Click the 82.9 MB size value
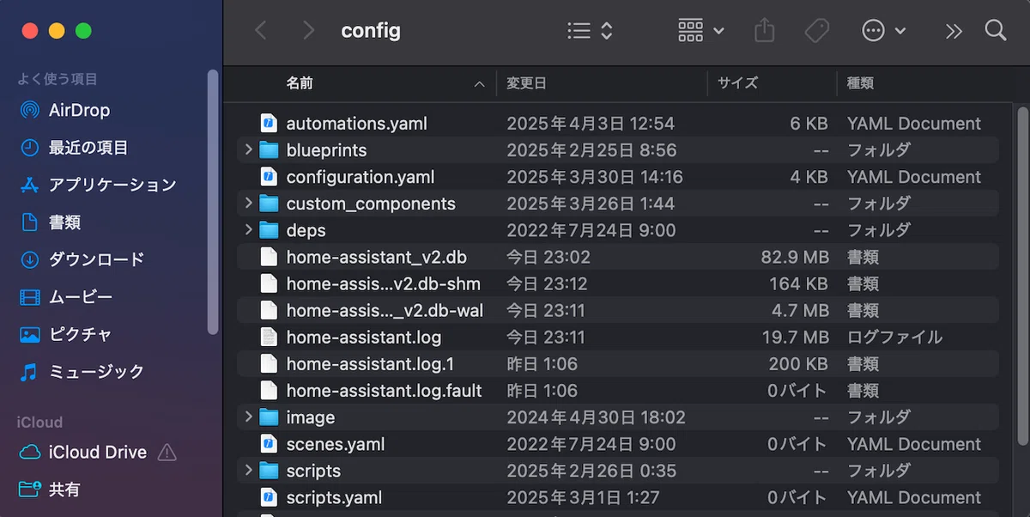Viewport: 1030px width, 517px height. point(795,257)
